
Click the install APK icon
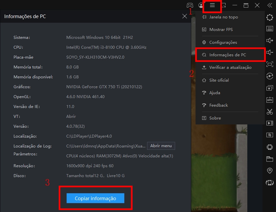(270, 100)
